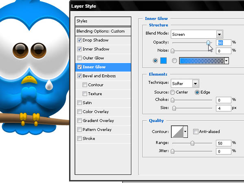The width and height of the screenshot is (244, 183).
Task: Click the blue-to-transparent gradient preview
Action: [202, 61]
